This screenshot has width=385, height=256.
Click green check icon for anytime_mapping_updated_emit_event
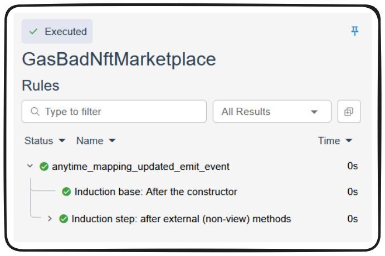44,167
